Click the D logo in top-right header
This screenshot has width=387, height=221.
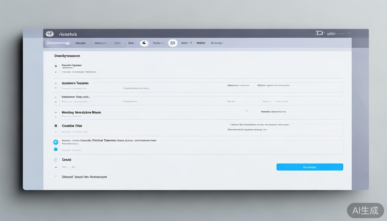pyautogui.click(x=319, y=33)
